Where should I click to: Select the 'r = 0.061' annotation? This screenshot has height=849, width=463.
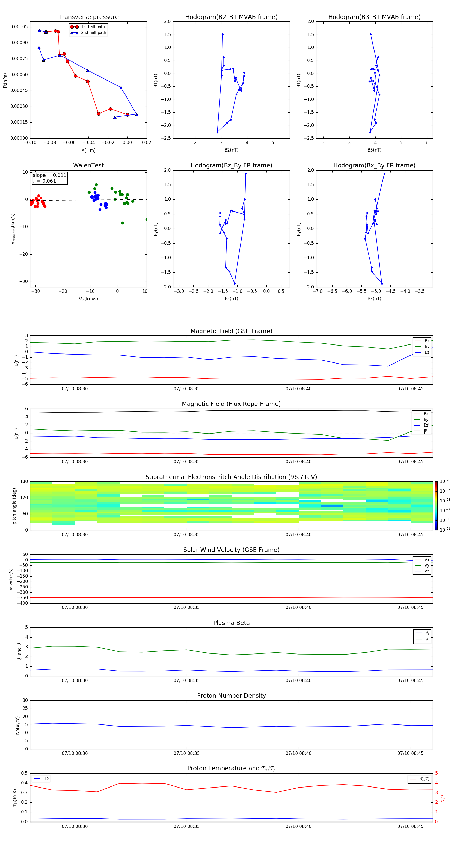(44, 181)
